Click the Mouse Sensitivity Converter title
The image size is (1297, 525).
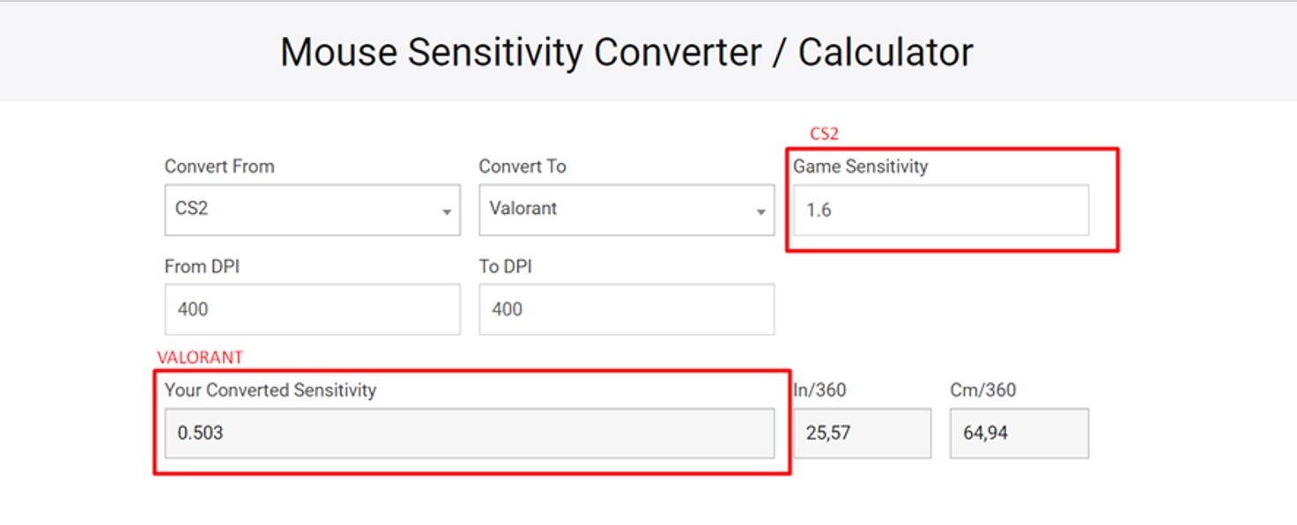pyautogui.click(x=626, y=52)
